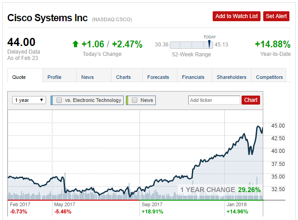298x220 pixels.
Task: Click the TODAY marker on 52-week range
Action: (209, 44)
